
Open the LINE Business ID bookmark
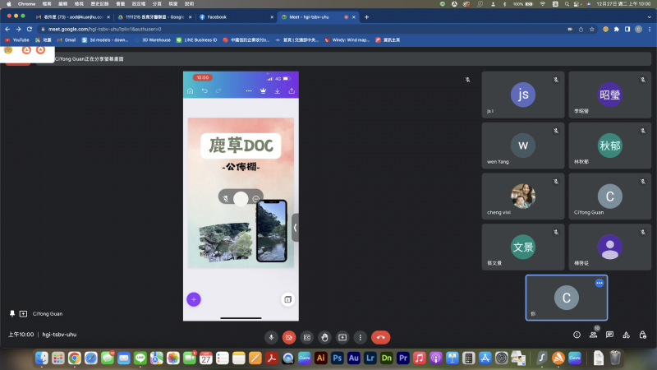196,39
